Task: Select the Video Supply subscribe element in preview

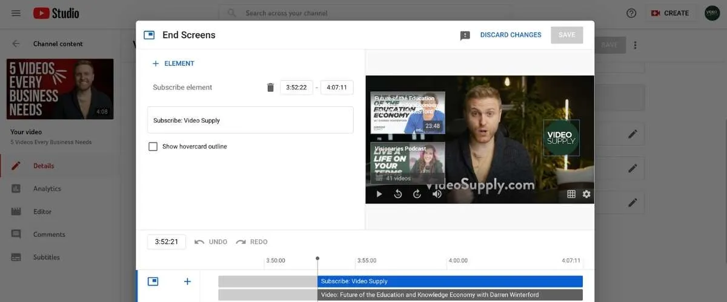Action: click(x=561, y=138)
